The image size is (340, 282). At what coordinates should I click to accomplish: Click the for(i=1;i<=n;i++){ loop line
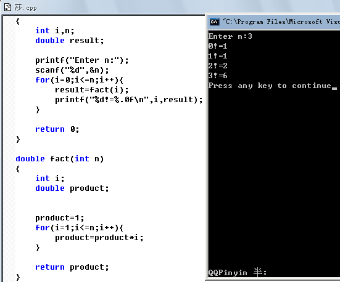(x=80, y=228)
